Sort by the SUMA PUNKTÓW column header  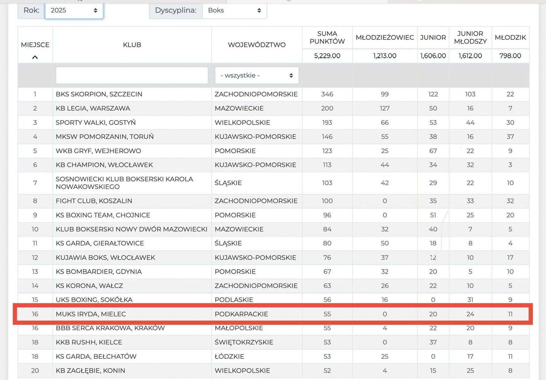327,37
